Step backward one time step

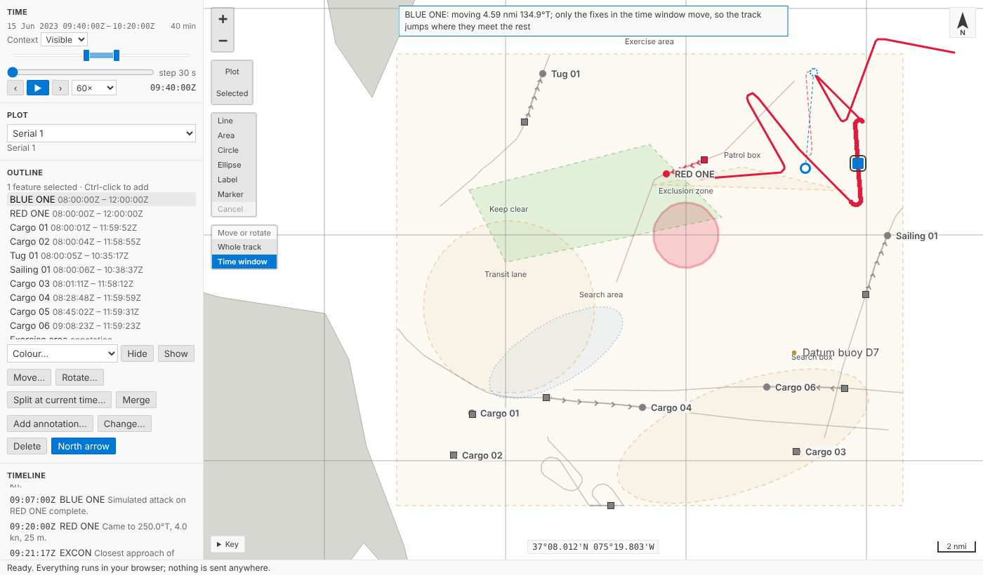click(x=15, y=88)
